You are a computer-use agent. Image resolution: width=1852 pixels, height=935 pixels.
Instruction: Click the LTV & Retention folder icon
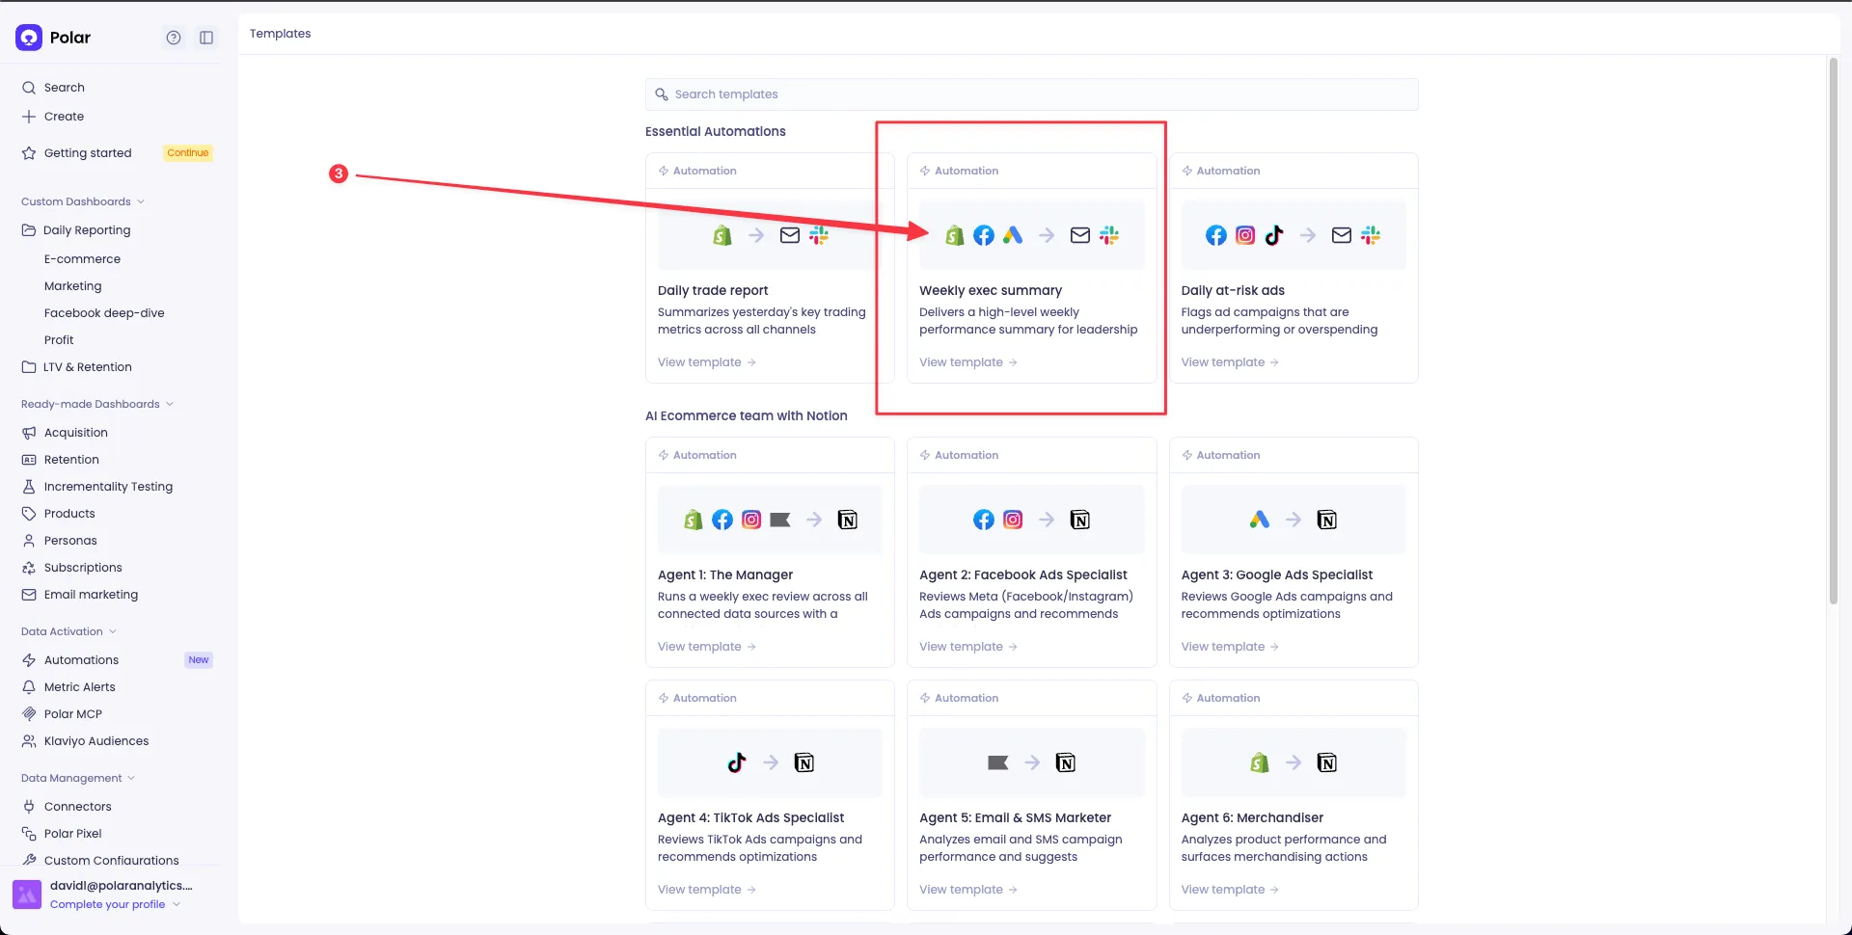coord(29,367)
